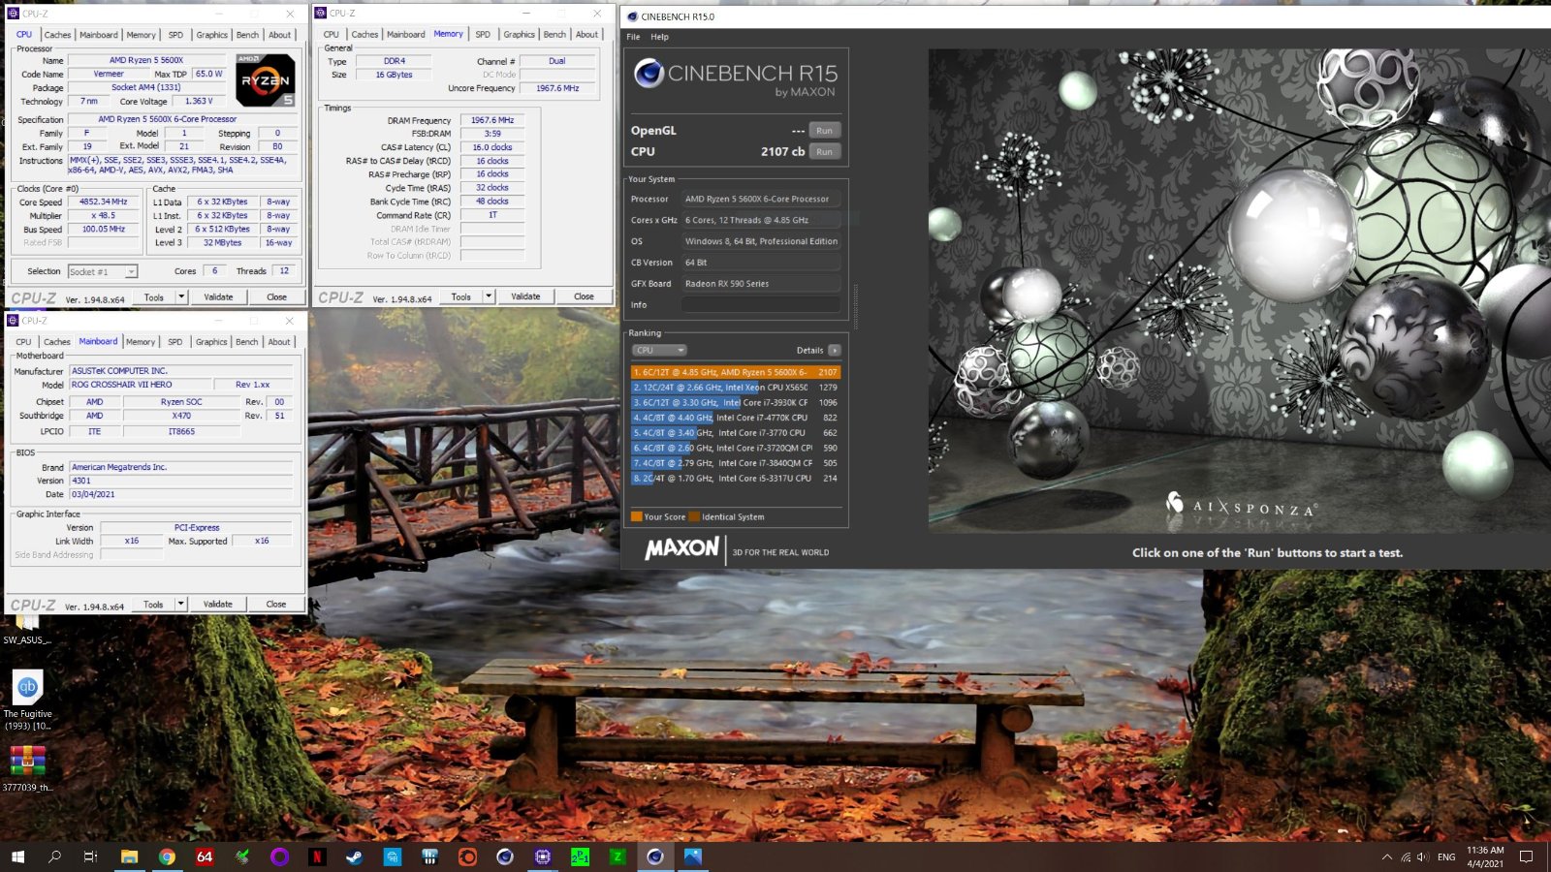
Task: Click Close in CPU-Z Memory window
Action: pos(584,296)
